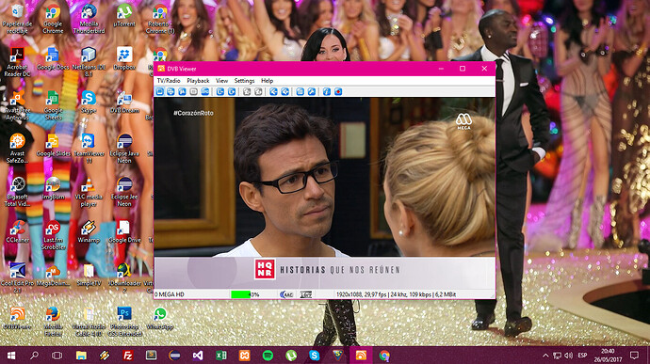Screen dimensions: 650x364
Task: Select the DVB Dream desktop icon
Action: [x=124, y=103]
